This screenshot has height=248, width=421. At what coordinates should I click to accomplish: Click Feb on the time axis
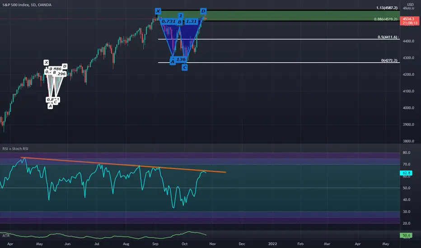[300, 244]
